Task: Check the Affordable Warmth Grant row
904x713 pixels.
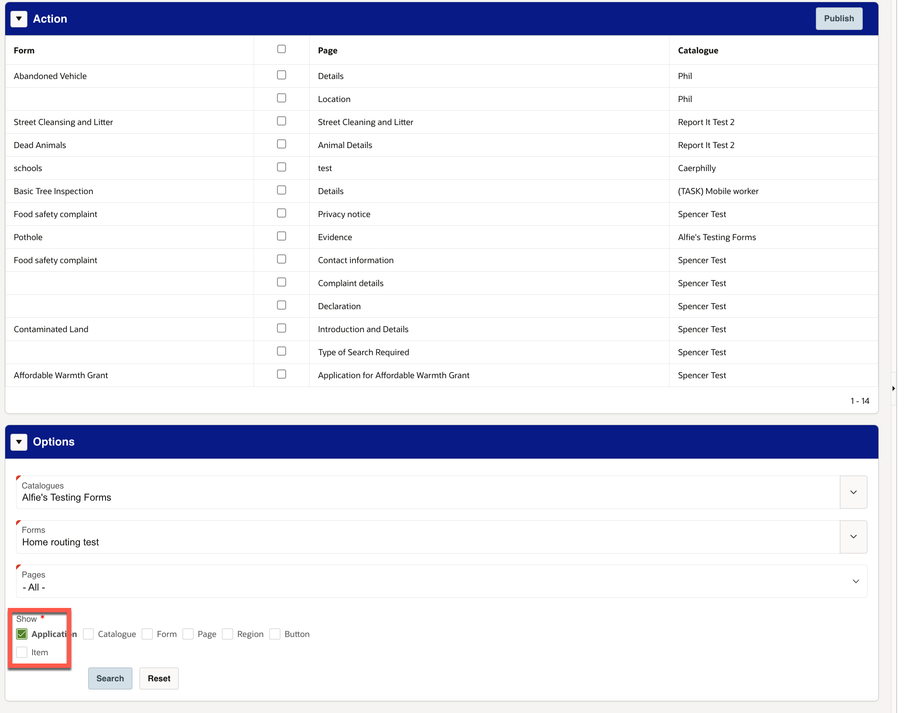Action: [281, 374]
